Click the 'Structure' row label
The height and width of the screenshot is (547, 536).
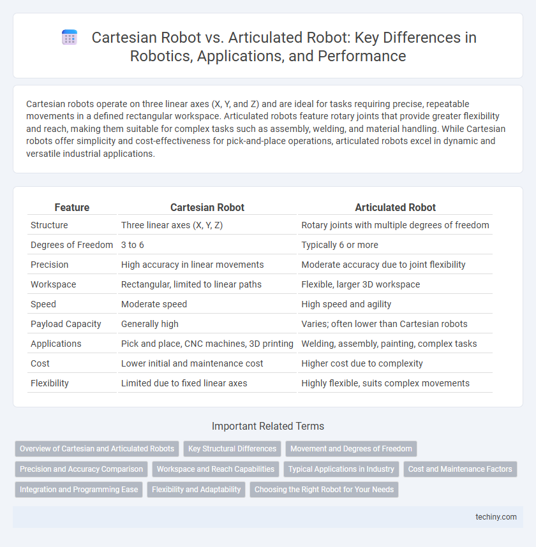coord(49,225)
